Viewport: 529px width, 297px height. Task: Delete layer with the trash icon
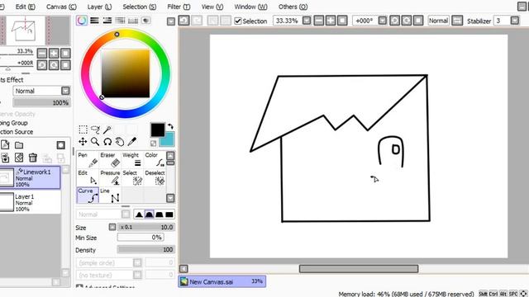tap(33, 158)
